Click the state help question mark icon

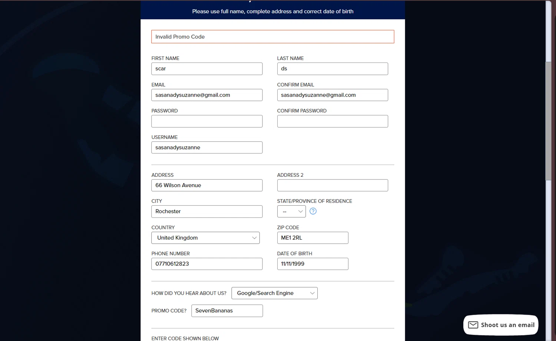click(313, 211)
